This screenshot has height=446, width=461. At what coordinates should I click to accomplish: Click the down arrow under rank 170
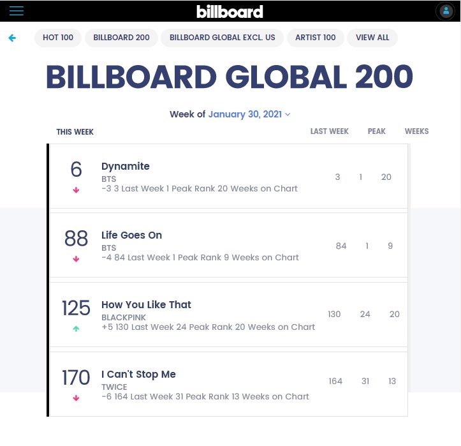(77, 398)
